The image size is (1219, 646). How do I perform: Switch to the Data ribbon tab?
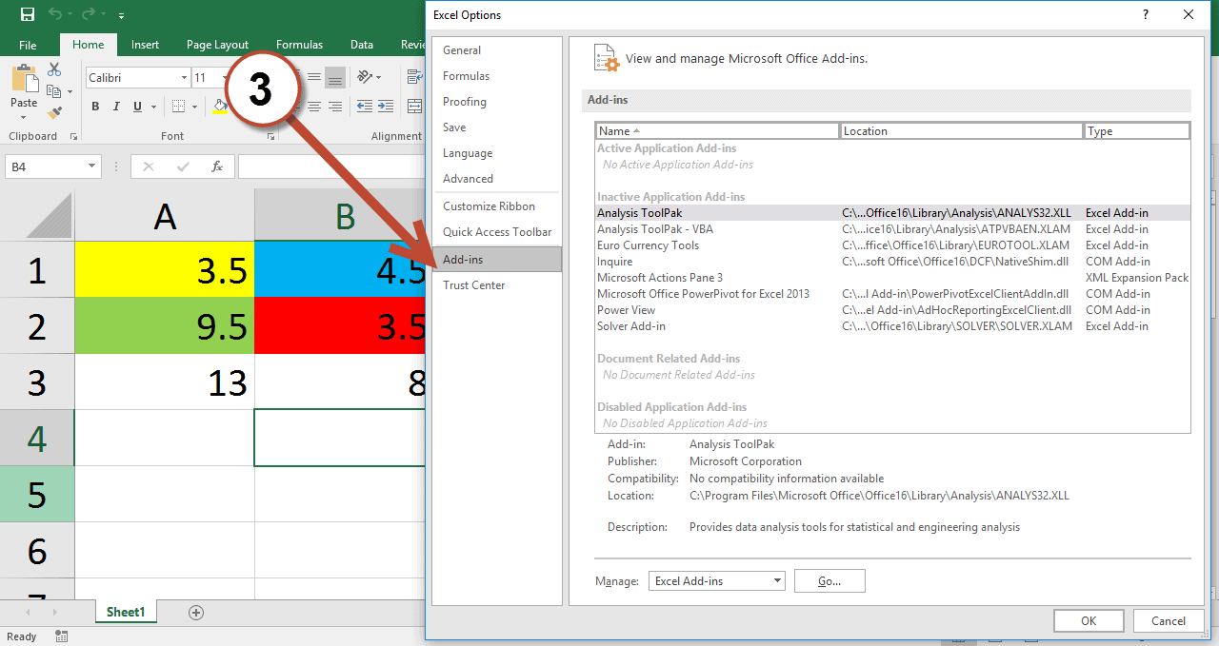click(x=362, y=45)
